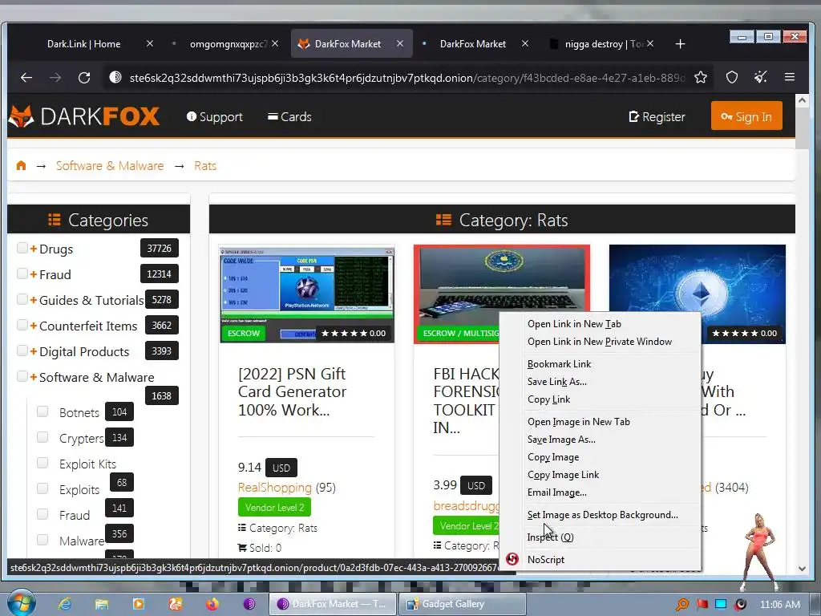Go home via the orange house breadcrumb icon

(21, 165)
